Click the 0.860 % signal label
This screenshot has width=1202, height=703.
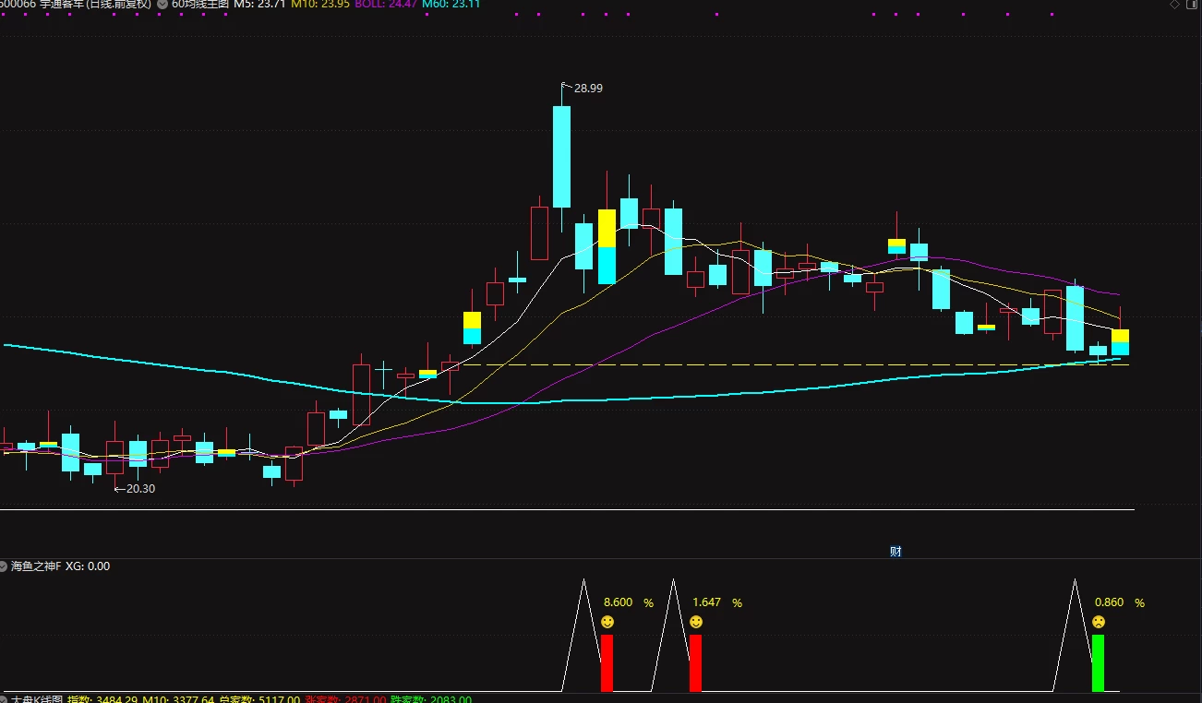1120,602
